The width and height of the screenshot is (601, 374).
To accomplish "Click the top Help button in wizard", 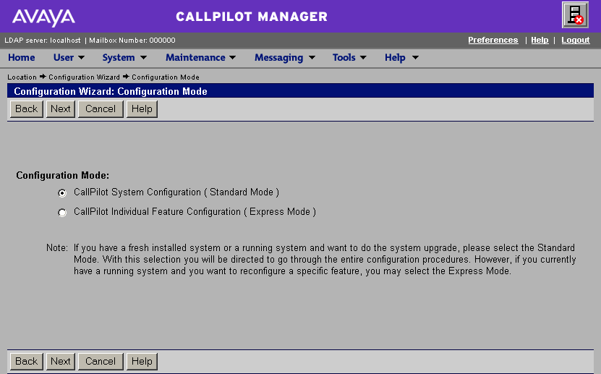I will [142, 109].
